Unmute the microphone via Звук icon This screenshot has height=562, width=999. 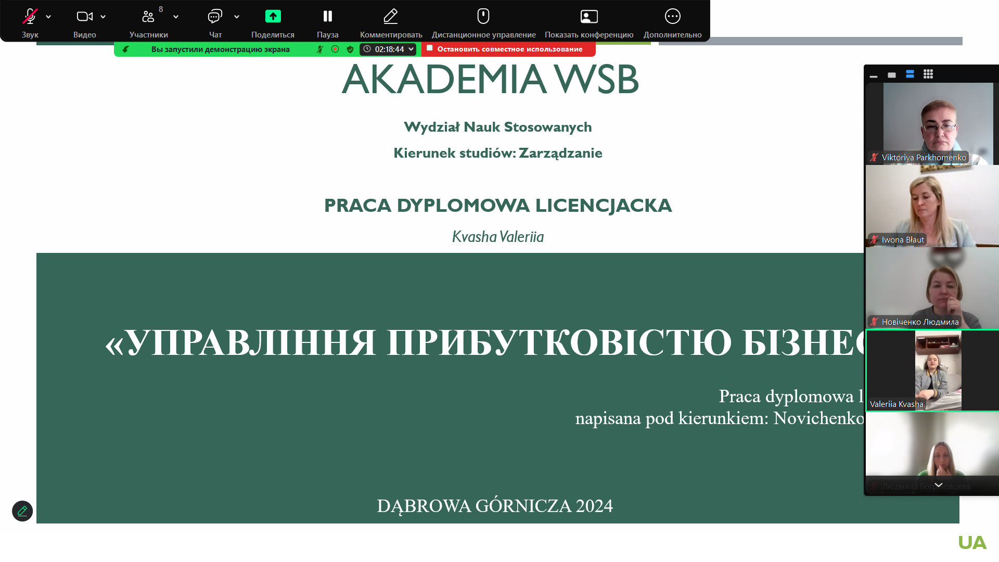click(30, 17)
